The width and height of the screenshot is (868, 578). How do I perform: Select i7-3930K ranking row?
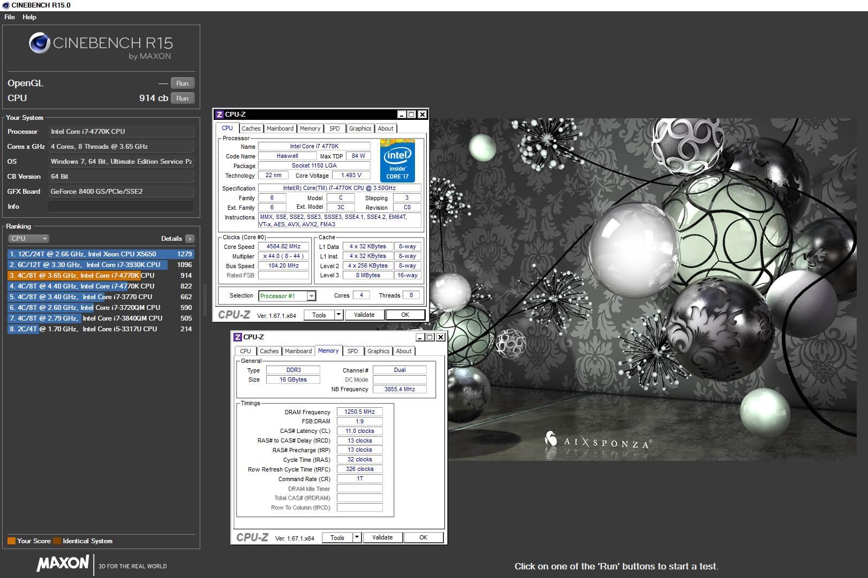click(x=101, y=265)
